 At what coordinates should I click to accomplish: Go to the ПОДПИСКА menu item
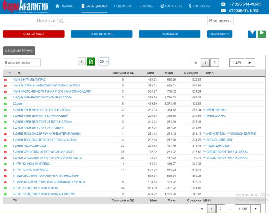click(x=123, y=6)
